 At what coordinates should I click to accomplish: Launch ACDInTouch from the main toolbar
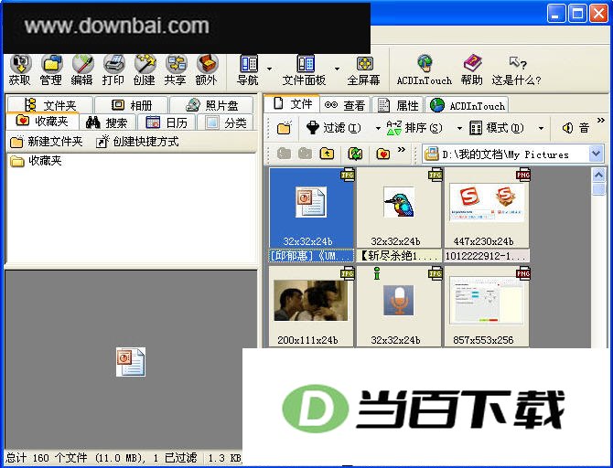425,70
